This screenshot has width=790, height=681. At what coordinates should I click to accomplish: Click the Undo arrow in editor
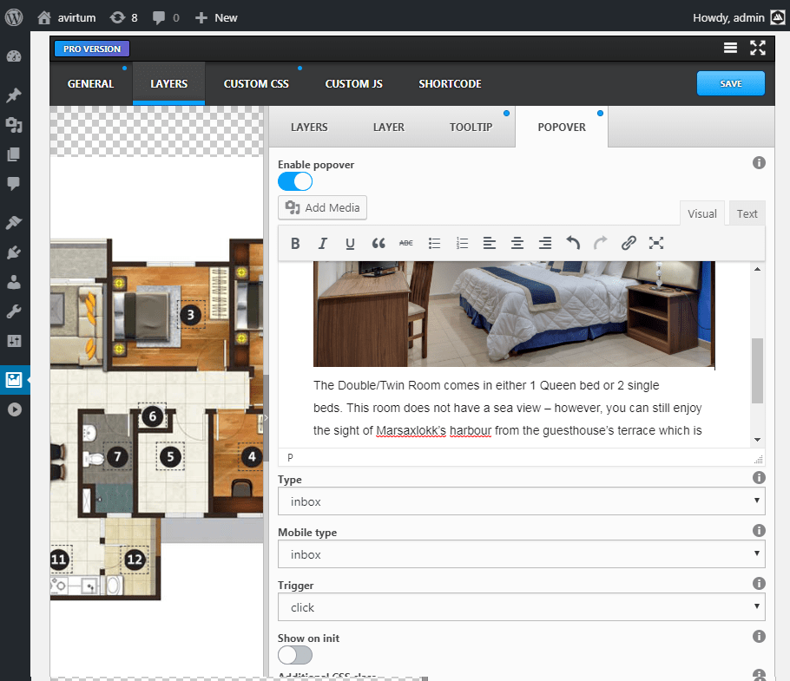point(573,244)
